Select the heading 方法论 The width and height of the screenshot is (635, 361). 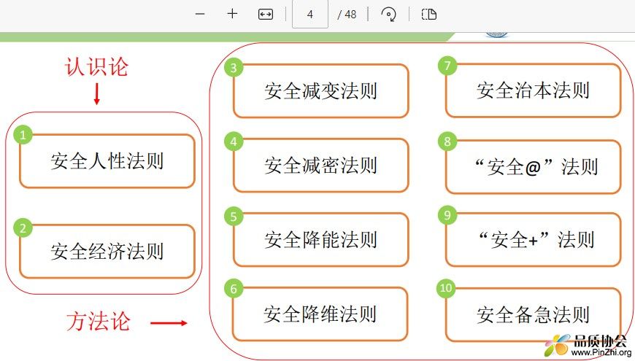point(99,322)
